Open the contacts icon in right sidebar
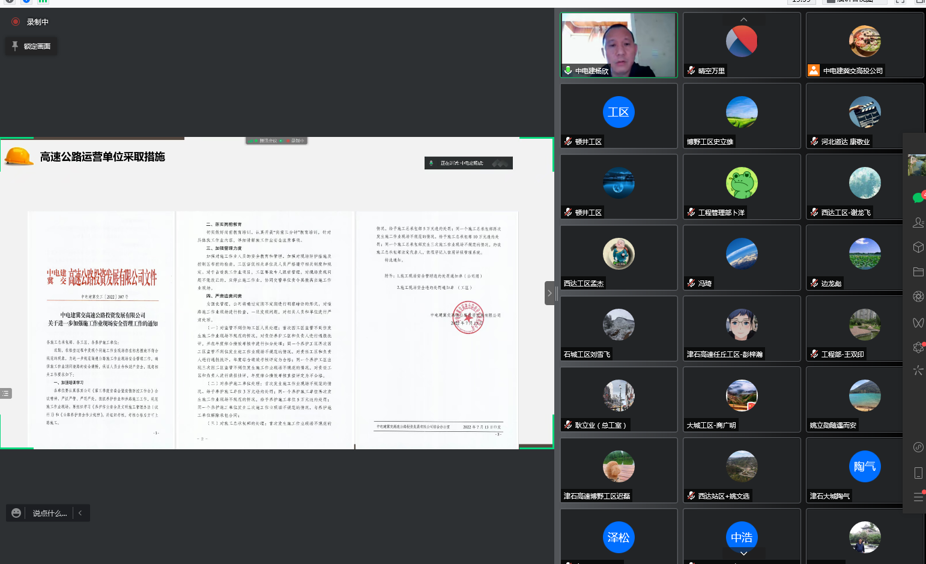The width and height of the screenshot is (926, 564). tap(918, 222)
